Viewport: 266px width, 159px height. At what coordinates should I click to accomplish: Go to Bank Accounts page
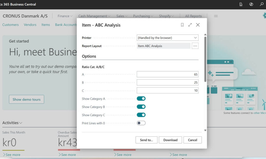point(66,25)
